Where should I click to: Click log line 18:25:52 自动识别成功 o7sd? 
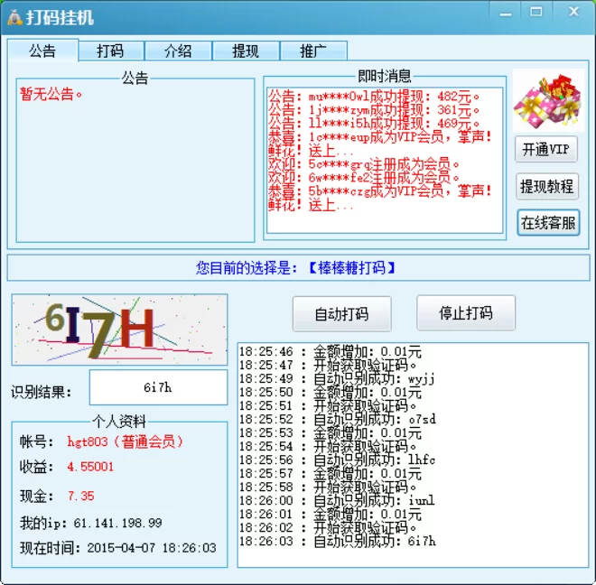(x=338, y=420)
